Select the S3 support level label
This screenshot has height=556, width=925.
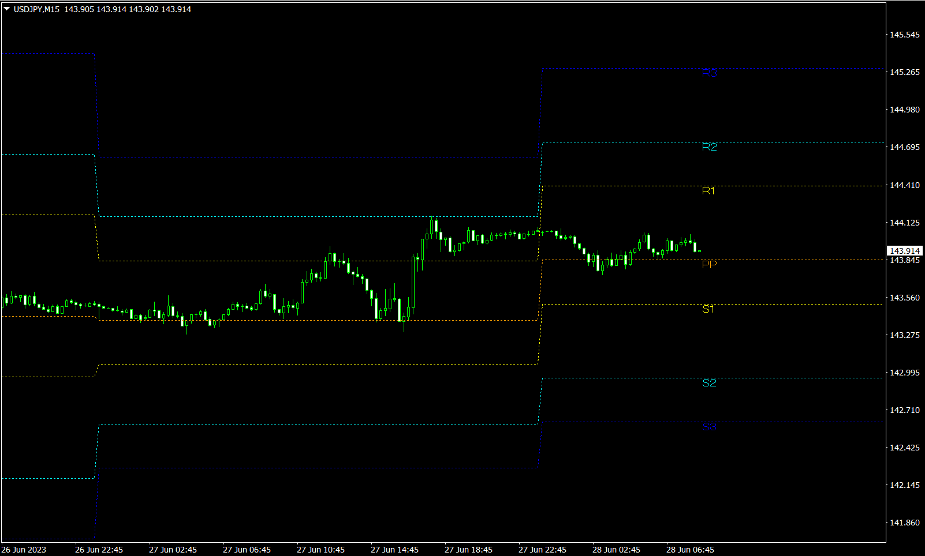point(710,427)
